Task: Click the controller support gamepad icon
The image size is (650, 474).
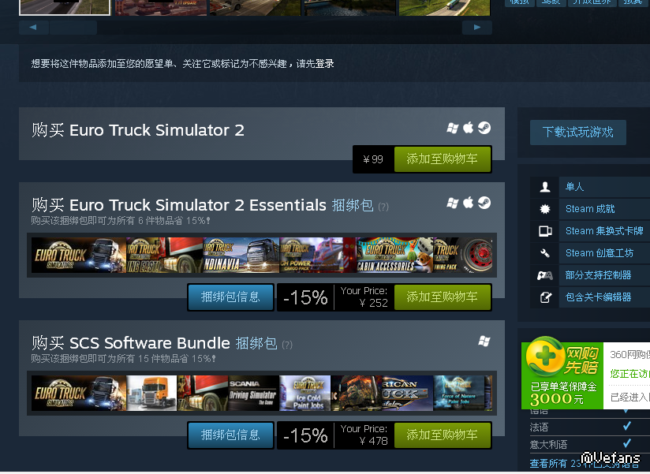Action: (545, 275)
